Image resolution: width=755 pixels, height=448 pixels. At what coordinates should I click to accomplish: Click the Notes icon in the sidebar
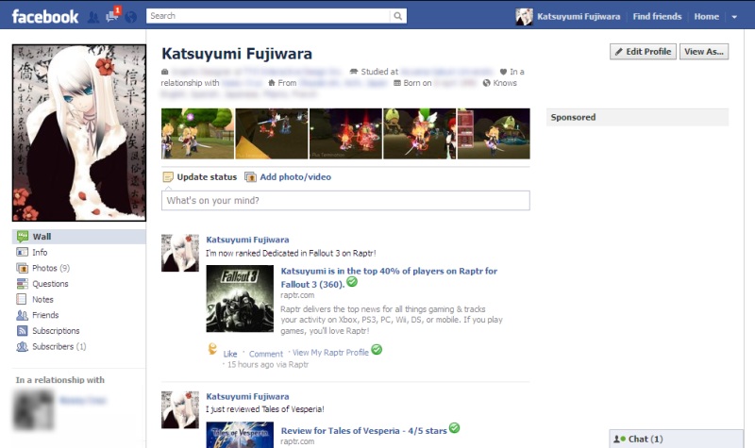click(x=21, y=299)
